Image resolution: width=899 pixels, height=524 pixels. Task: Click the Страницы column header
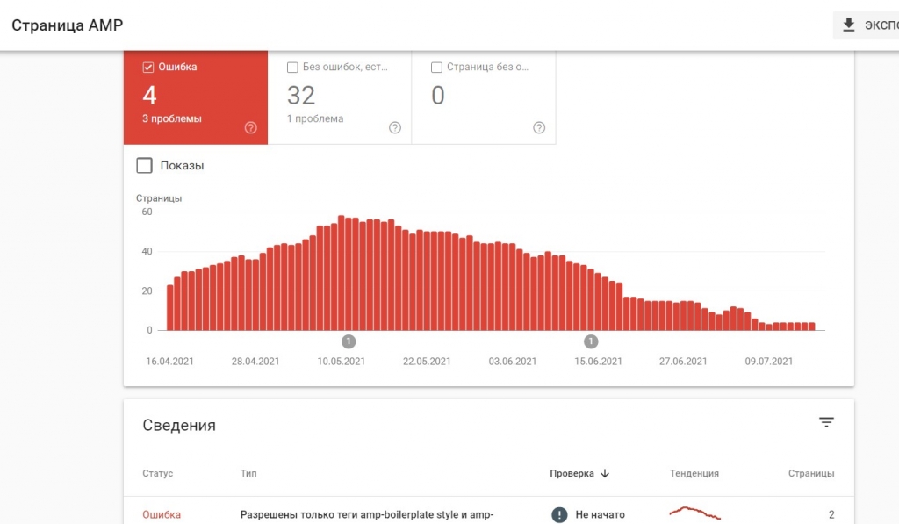point(811,474)
